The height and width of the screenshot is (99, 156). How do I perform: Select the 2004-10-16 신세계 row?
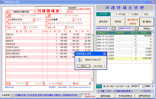point(124,43)
